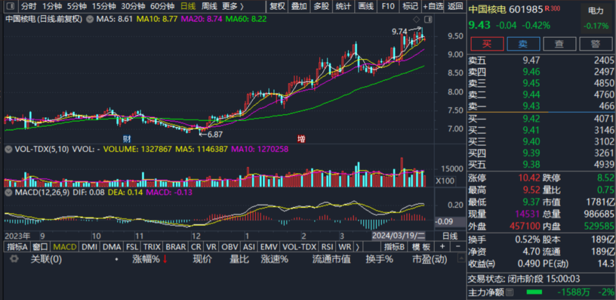The image size is (616, 300).
Task: Click the 警 alert button
Action: [595, 44]
